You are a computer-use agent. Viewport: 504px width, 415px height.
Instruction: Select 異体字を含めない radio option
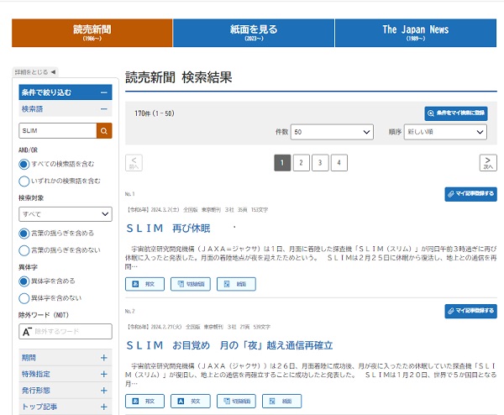pos(24,297)
